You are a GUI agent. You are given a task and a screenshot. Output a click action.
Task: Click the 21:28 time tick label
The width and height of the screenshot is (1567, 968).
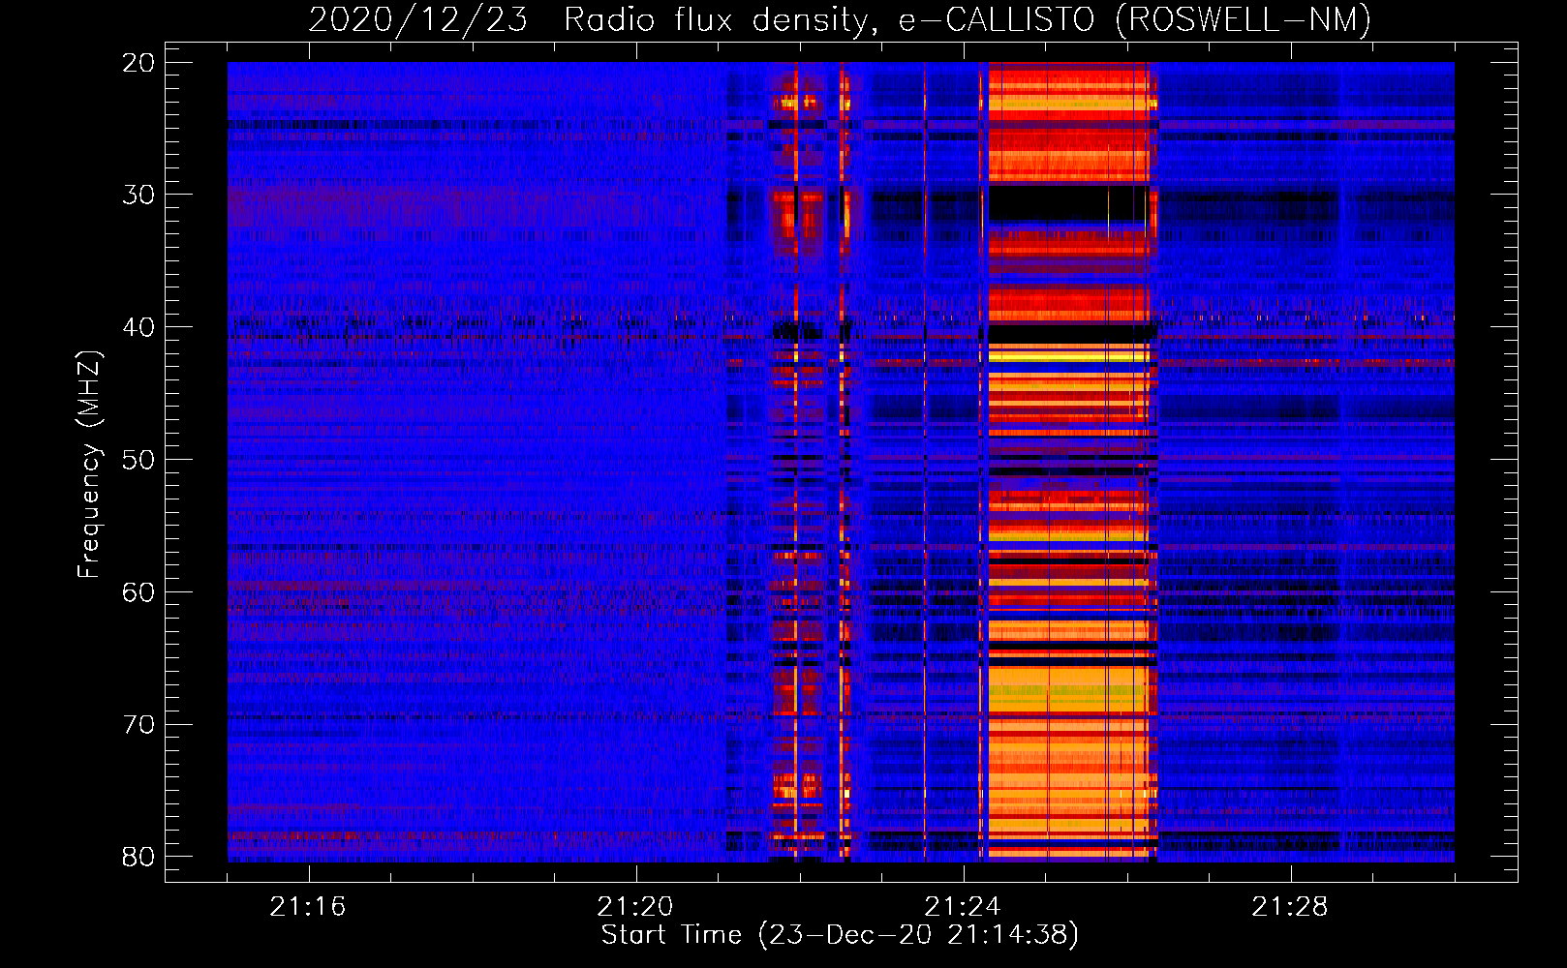(1290, 907)
